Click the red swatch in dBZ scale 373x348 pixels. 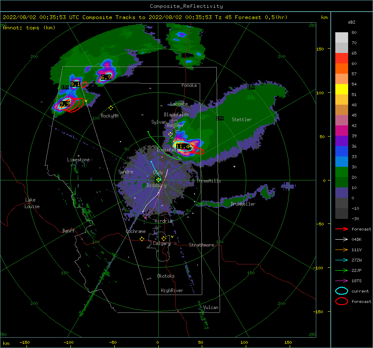coord(342,58)
